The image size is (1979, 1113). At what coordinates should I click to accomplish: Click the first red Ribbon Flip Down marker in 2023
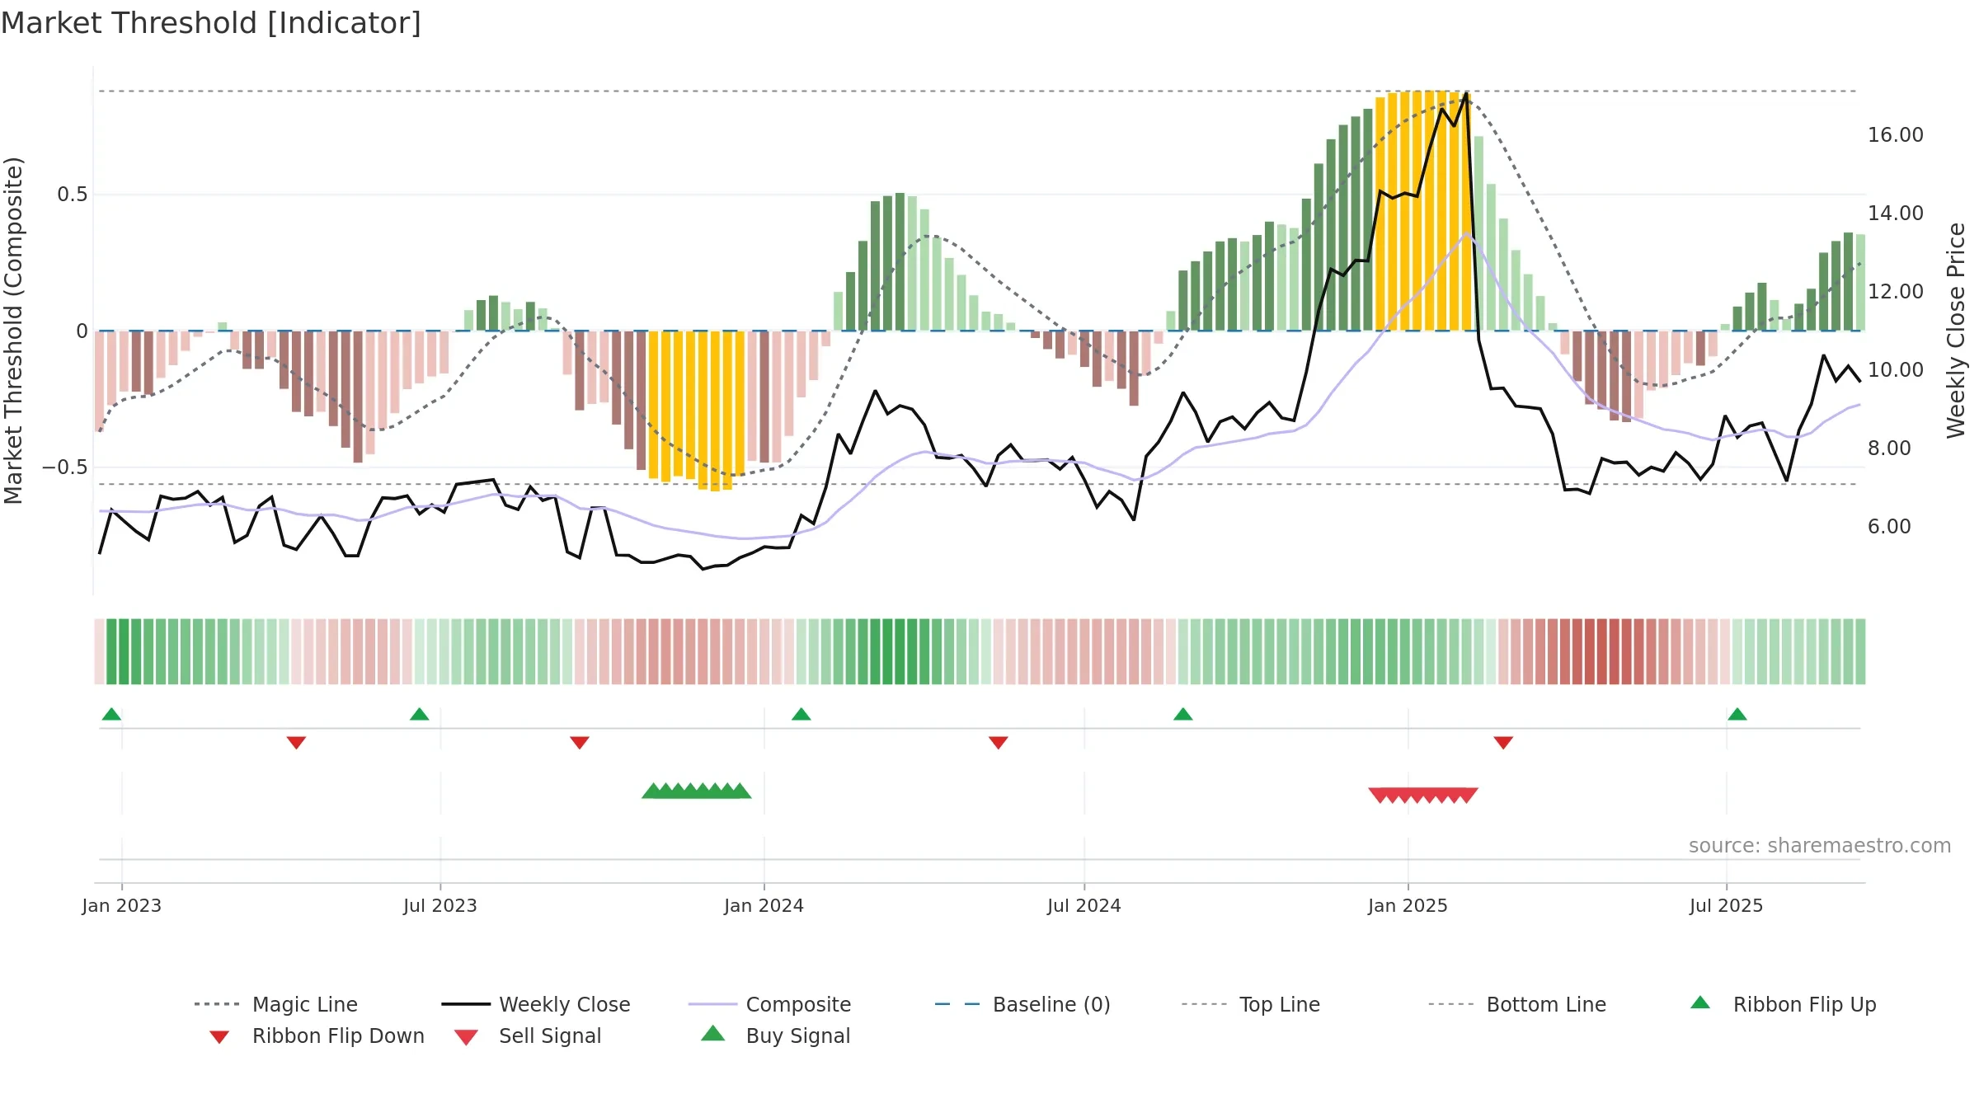pos(296,743)
